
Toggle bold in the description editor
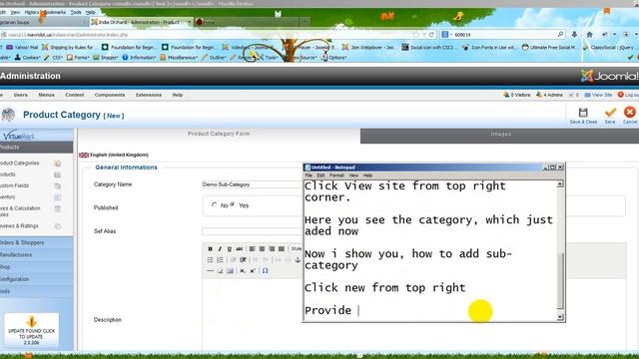pyautogui.click(x=210, y=248)
